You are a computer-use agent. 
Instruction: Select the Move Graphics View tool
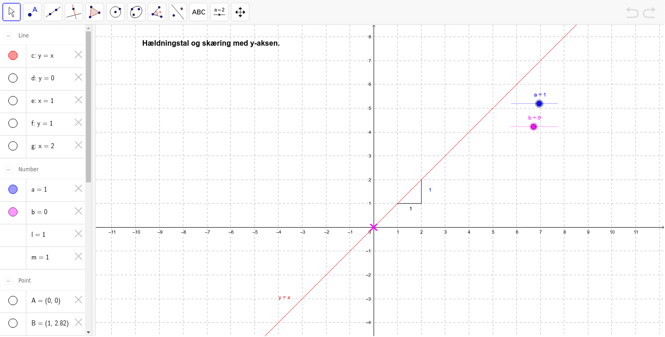pos(240,12)
